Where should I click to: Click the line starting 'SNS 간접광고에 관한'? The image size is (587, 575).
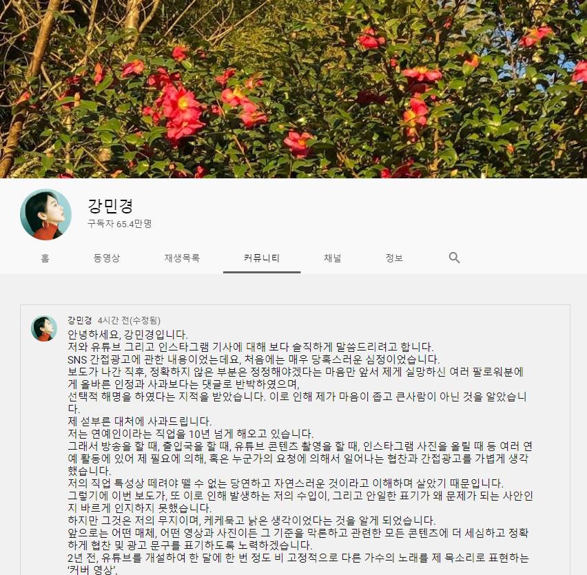pos(254,359)
